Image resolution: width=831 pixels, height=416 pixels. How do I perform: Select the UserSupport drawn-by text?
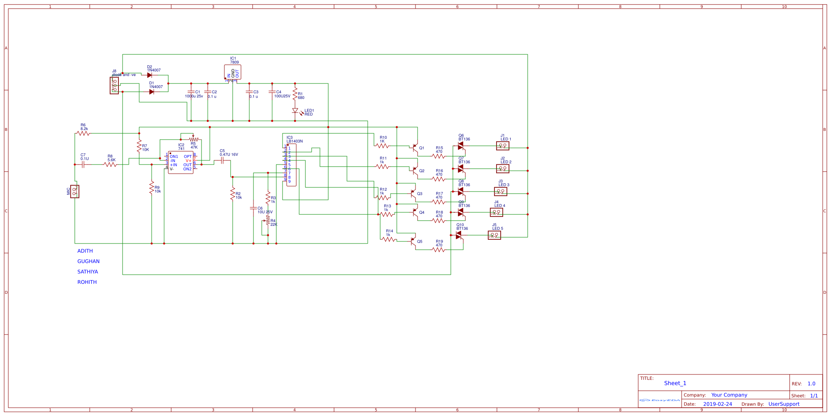point(784,404)
